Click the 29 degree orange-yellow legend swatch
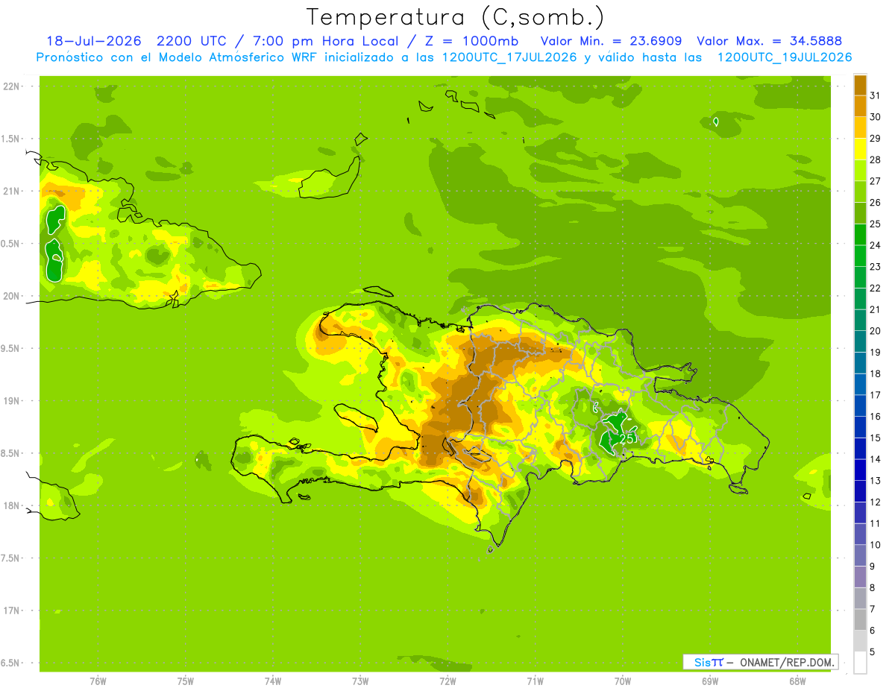This screenshot has width=895, height=691. (x=860, y=128)
